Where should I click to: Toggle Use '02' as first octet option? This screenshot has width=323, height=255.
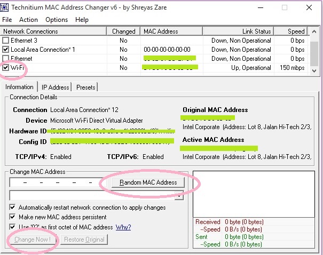pyautogui.click(x=13, y=227)
